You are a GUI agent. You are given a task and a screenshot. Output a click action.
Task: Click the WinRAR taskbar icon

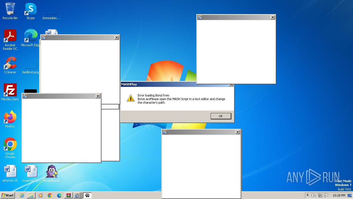tap(68, 195)
